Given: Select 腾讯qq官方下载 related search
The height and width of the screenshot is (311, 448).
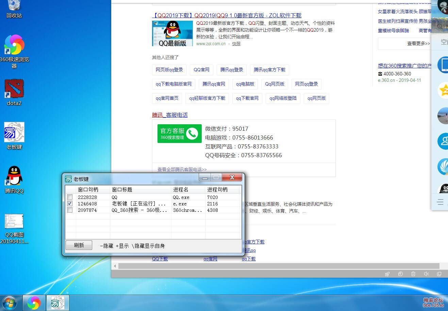Looking at the screenshot, I should pyautogui.click(x=269, y=70).
